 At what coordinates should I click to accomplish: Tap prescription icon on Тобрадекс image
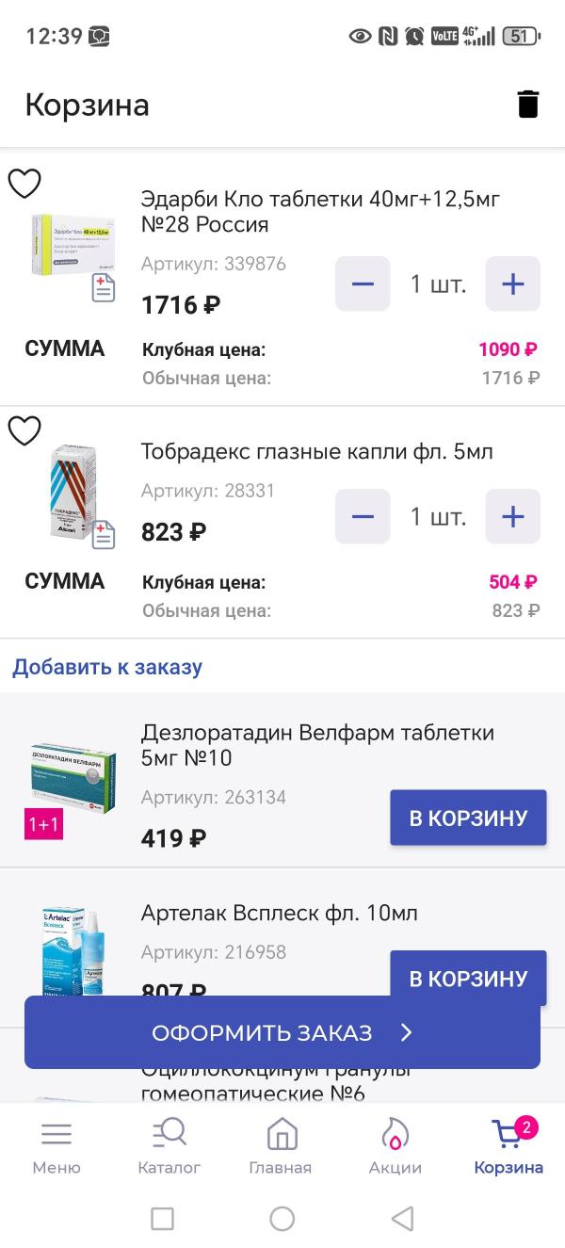(103, 534)
